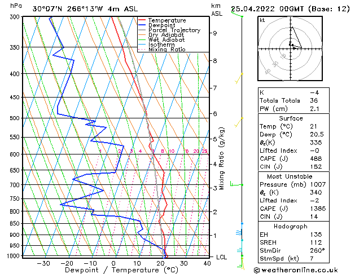The width and height of the screenshot is (355, 274).
Task: Click the hodograph wind plot
Action: (x=290, y=48)
